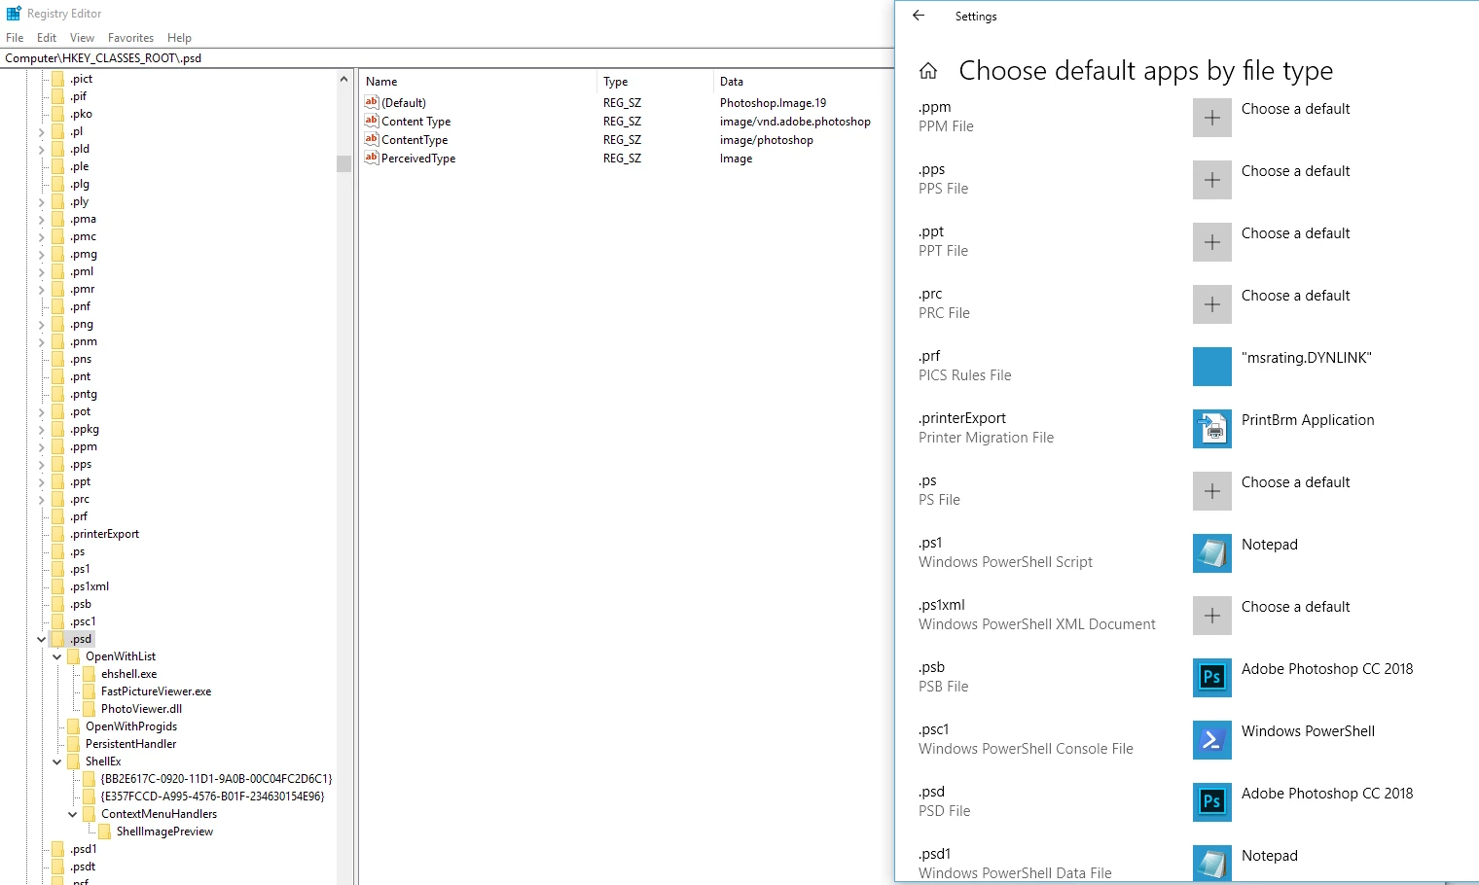Select the .psdt key
Image resolution: width=1479 pixels, height=885 pixels.
pos(83,867)
